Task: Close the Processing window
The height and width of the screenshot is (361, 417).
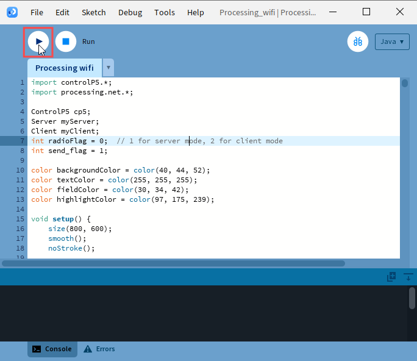Action: 400,12
